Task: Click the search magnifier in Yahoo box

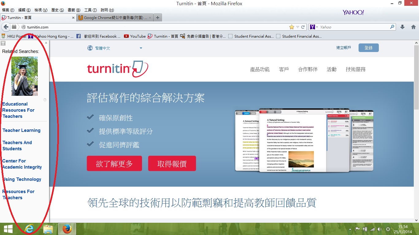Action: 392,27
